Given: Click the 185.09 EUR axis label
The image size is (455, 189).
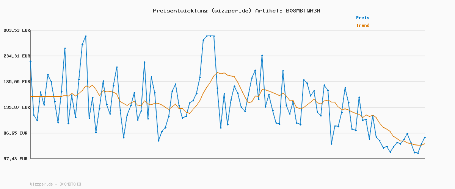Looking at the screenshot, I should pos(16,82).
